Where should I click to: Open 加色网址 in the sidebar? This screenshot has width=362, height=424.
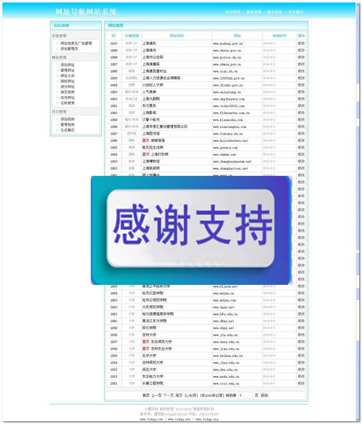coord(67,97)
